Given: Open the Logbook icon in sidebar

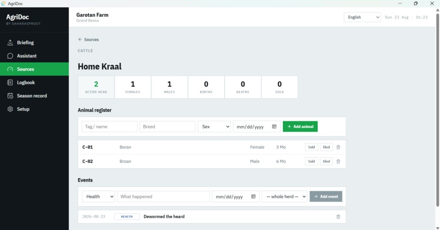Looking at the screenshot, I should coord(10,82).
